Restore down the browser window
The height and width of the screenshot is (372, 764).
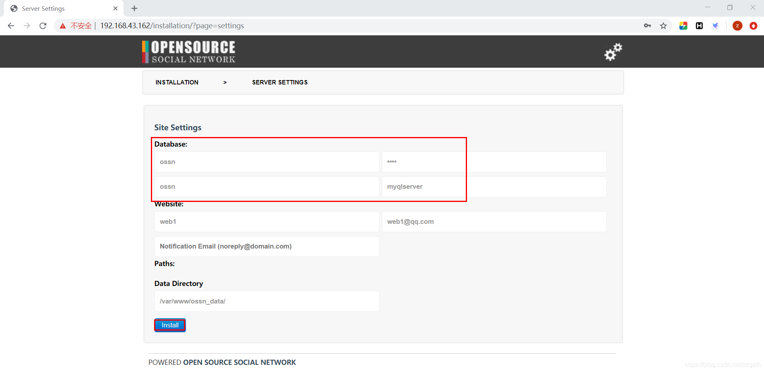pyautogui.click(x=730, y=7)
